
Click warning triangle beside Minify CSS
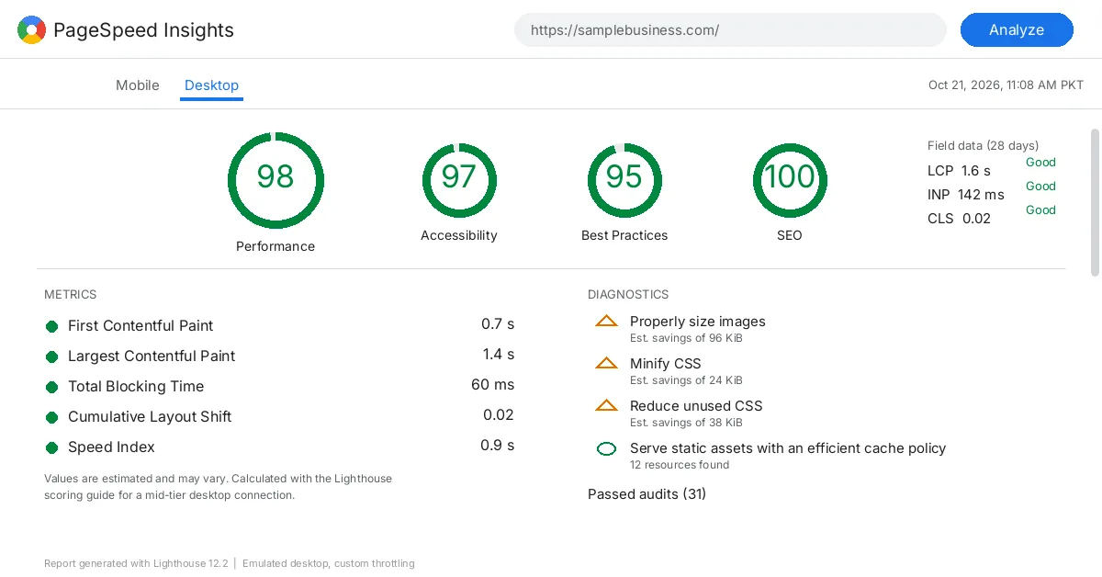coord(606,364)
